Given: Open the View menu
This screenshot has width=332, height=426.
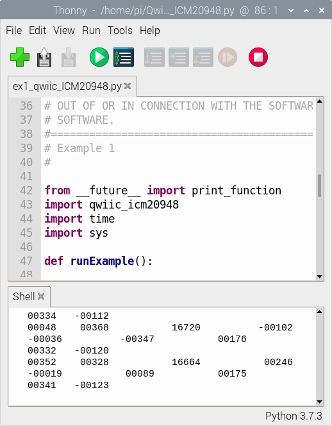Looking at the screenshot, I should pyautogui.click(x=64, y=30).
